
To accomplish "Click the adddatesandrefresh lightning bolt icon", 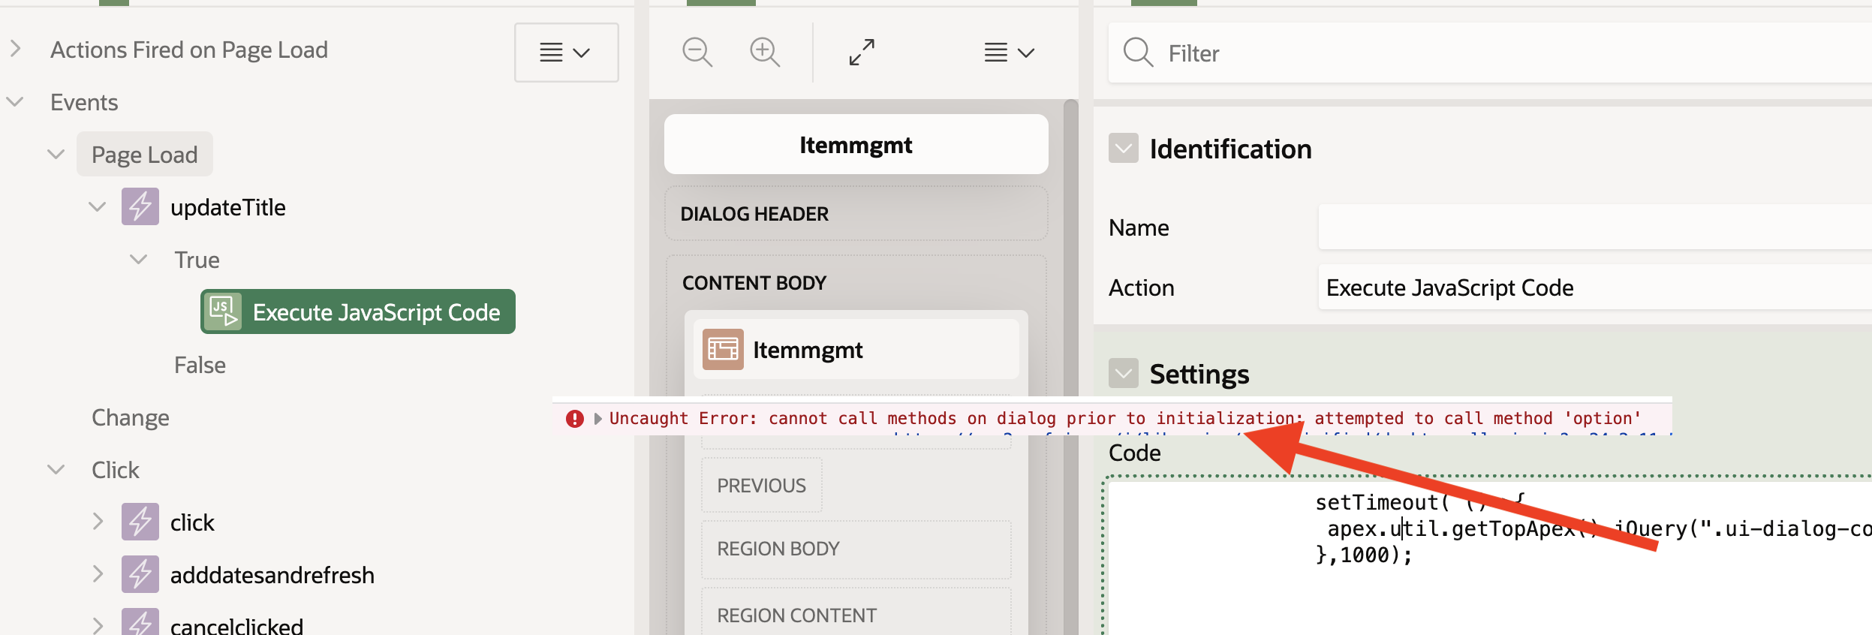I will [x=140, y=575].
